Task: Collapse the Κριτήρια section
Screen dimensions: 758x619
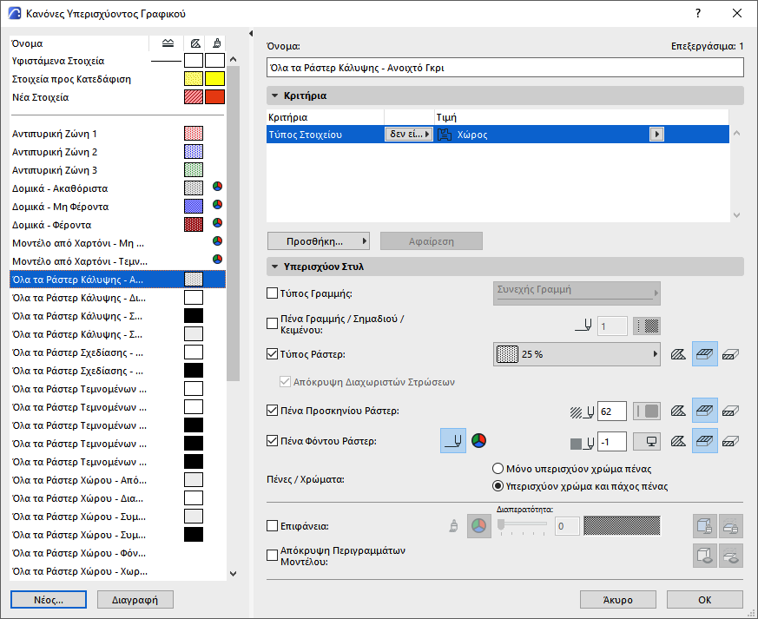Action: pos(274,95)
